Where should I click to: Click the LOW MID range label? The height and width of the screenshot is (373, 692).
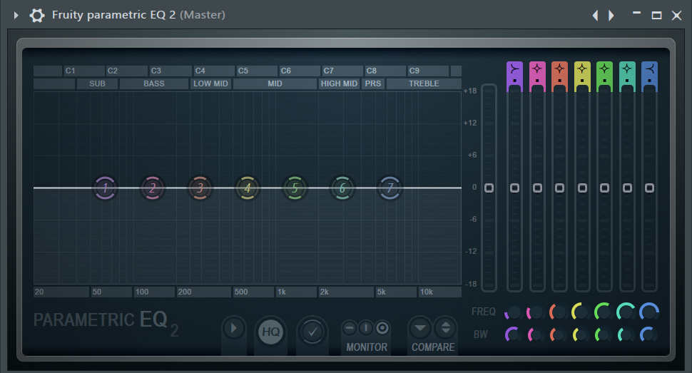click(x=210, y=84)
